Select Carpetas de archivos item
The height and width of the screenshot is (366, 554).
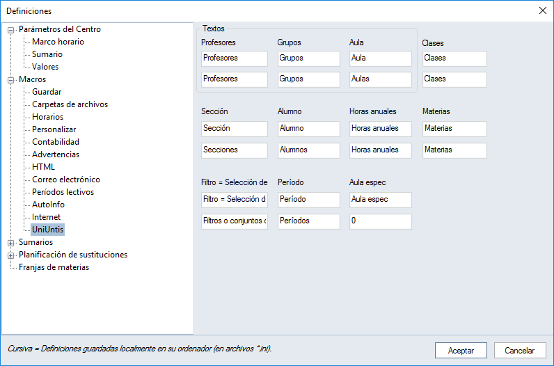point(70,104)
